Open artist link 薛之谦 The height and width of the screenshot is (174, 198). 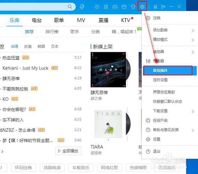(96, 99)
